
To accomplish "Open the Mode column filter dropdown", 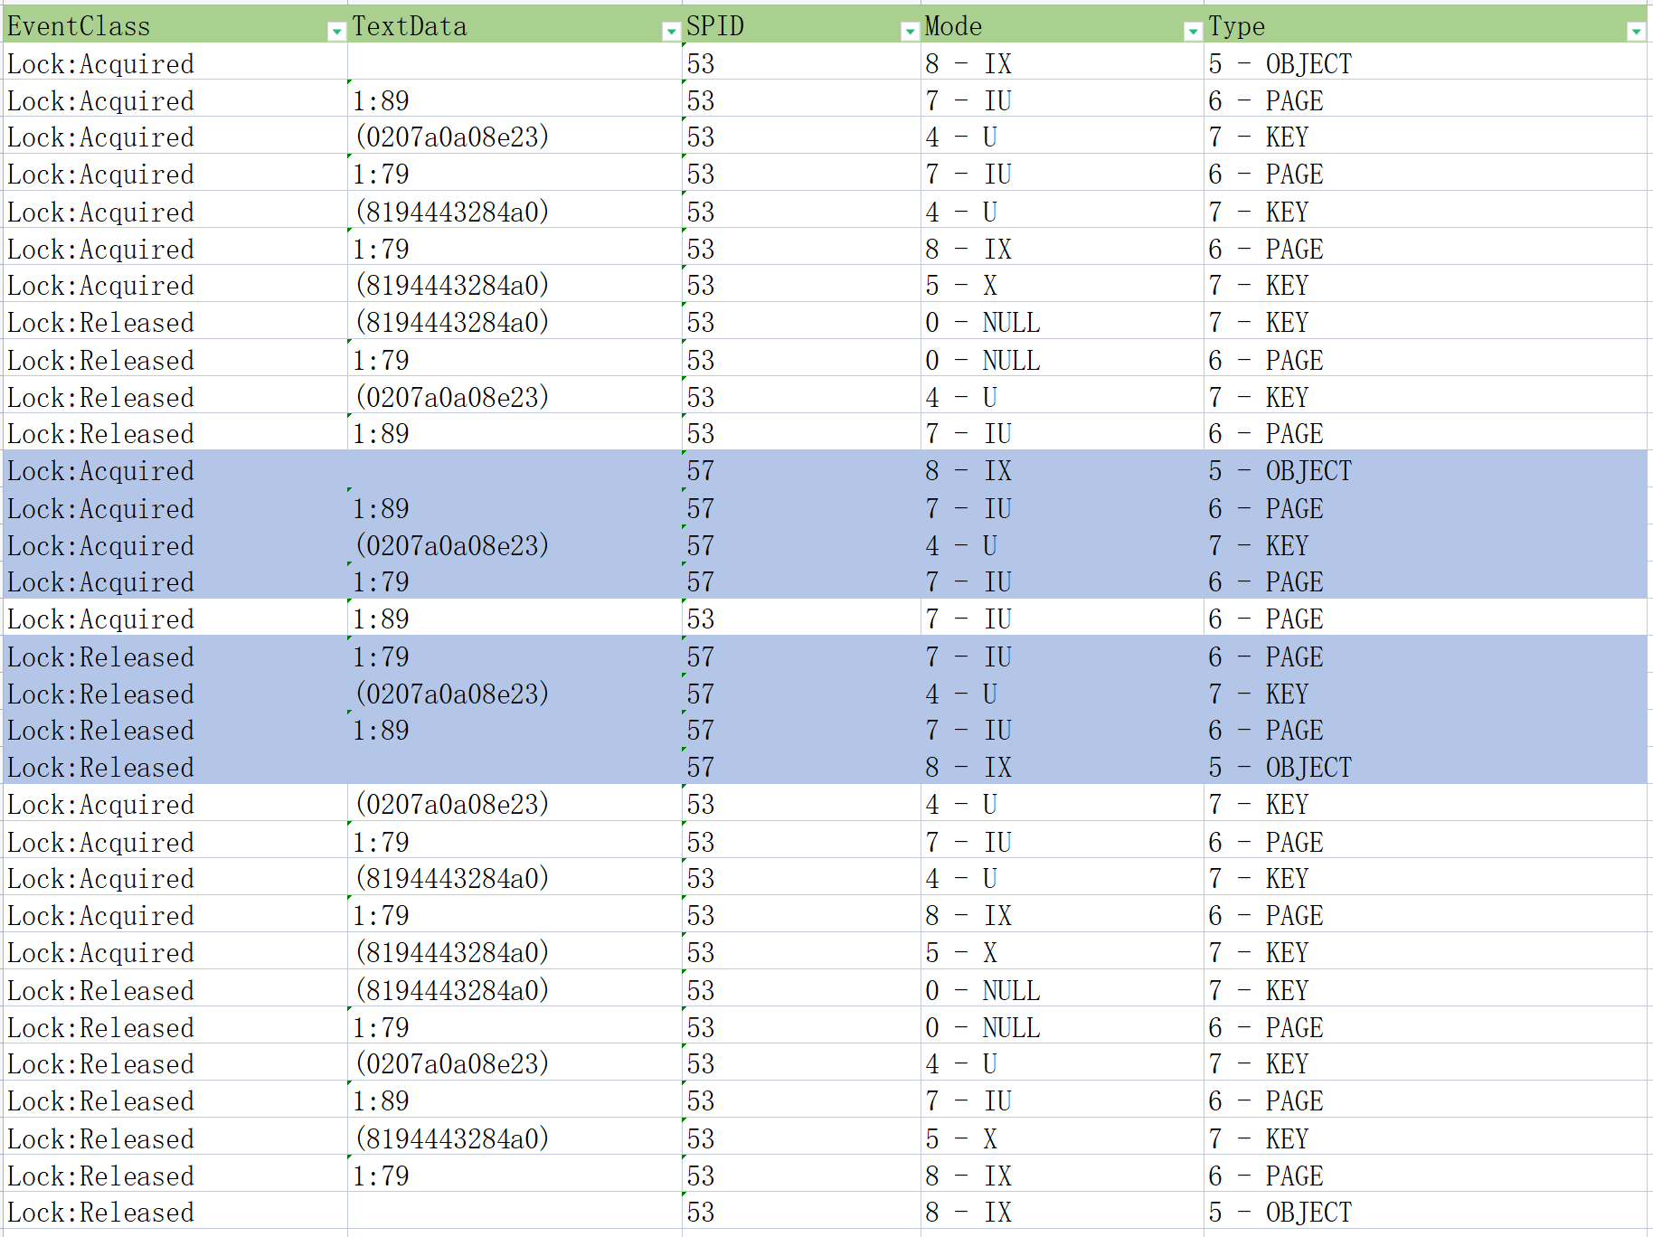I will click(x=1193, y=32).
